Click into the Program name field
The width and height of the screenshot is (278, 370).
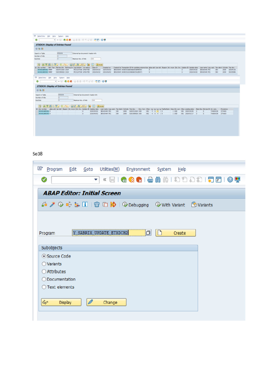click(109, 233)
